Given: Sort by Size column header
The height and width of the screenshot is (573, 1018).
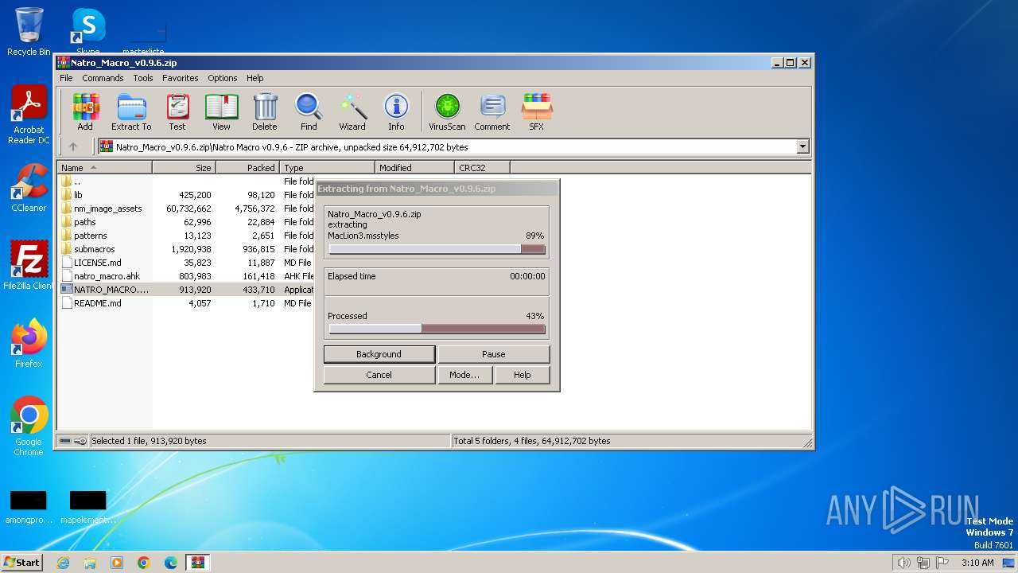Looking at the screenshot, I should coord(185,168).
